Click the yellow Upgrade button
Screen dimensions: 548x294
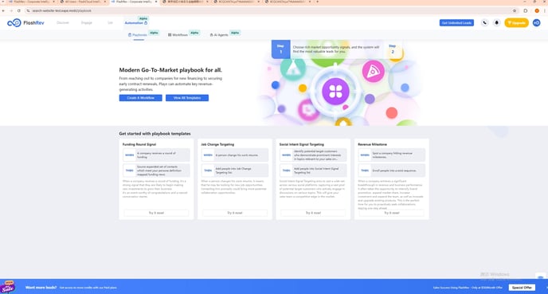517,23
